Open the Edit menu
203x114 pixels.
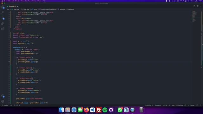pos(13,1)
